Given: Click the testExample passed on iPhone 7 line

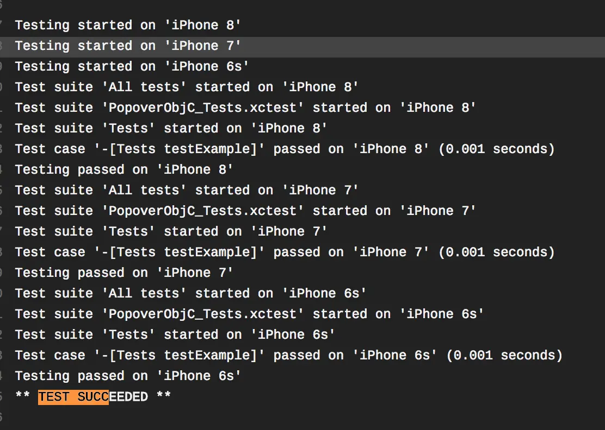Looking at the screenshot, I should [285, 252].
